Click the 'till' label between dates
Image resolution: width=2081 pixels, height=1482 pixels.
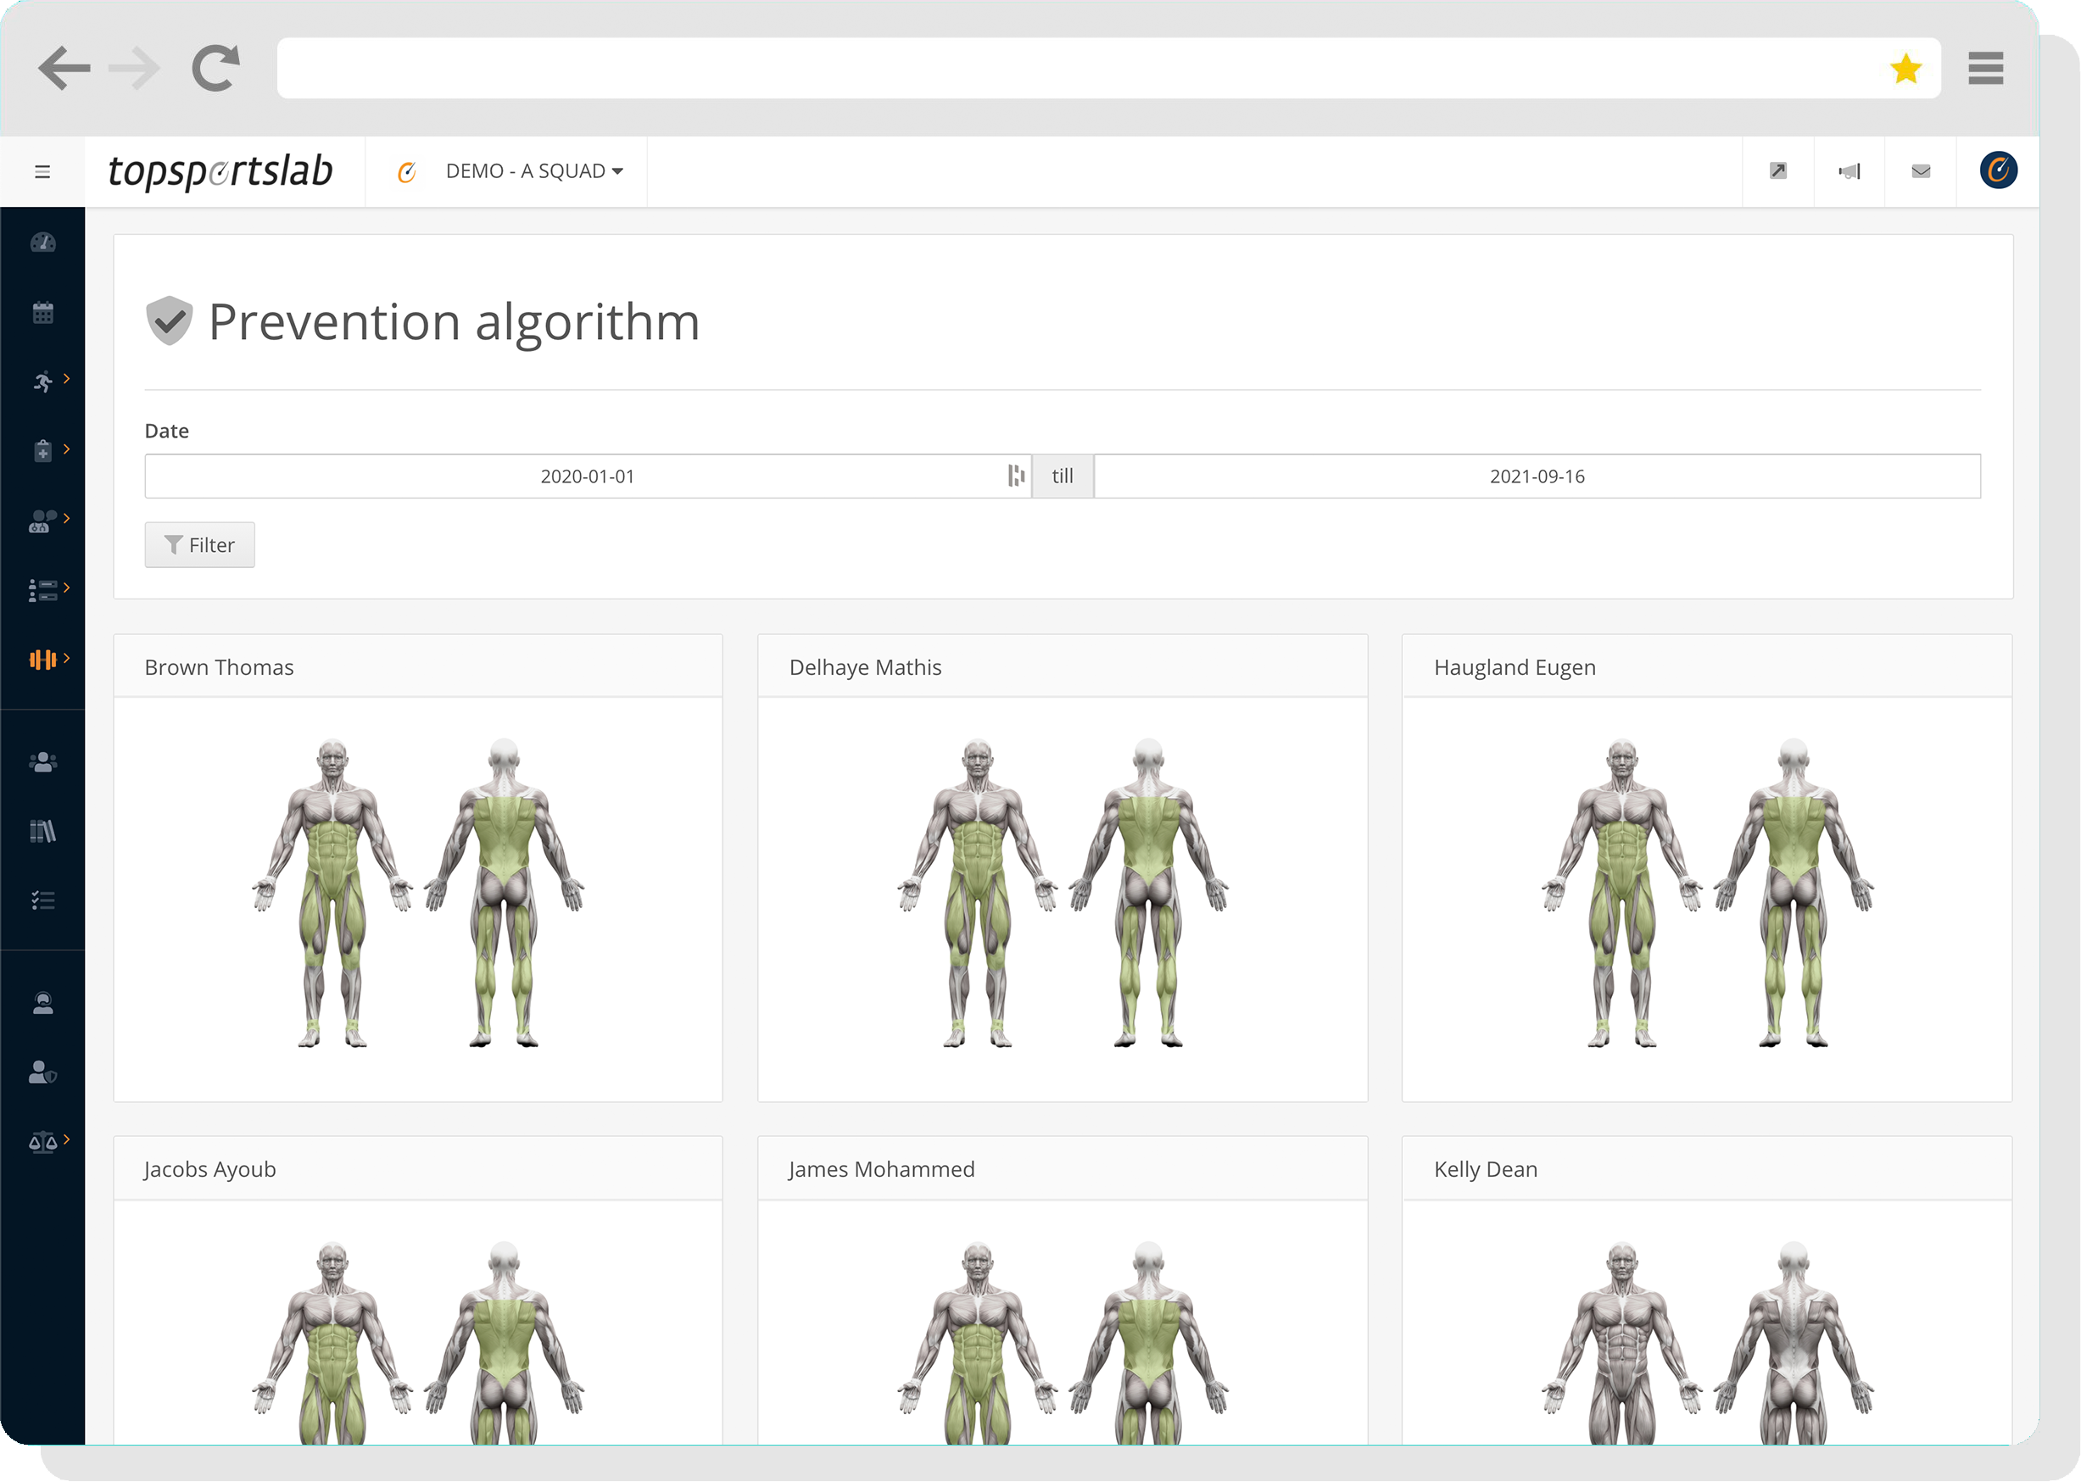tap(1063, 476)
